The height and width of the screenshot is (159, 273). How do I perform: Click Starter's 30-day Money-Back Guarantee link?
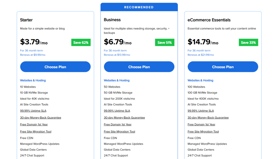coord(41,118)
